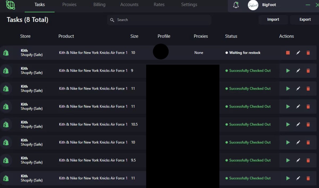319x188 pixels.
Task: Click the Actions column header
Action: coord(286,36)
